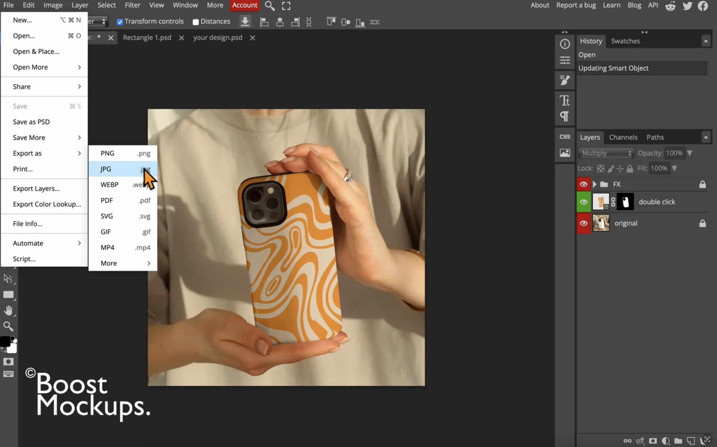This screenshot has height=447, width=717.
Task: Open the Blog link
Action: (x=634, y=5)
